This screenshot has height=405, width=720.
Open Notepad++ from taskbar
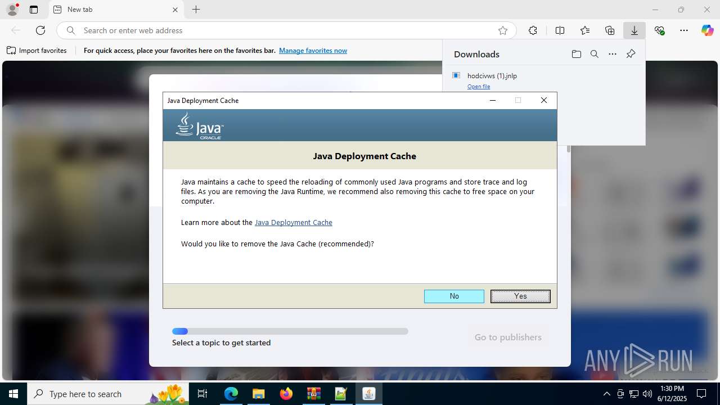click(x=341, y=394)
